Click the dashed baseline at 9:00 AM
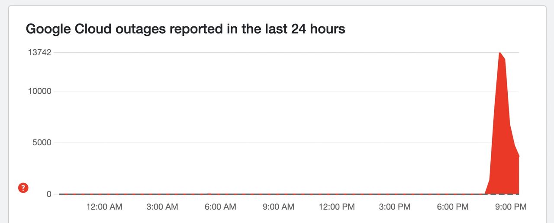 [278, 194]
